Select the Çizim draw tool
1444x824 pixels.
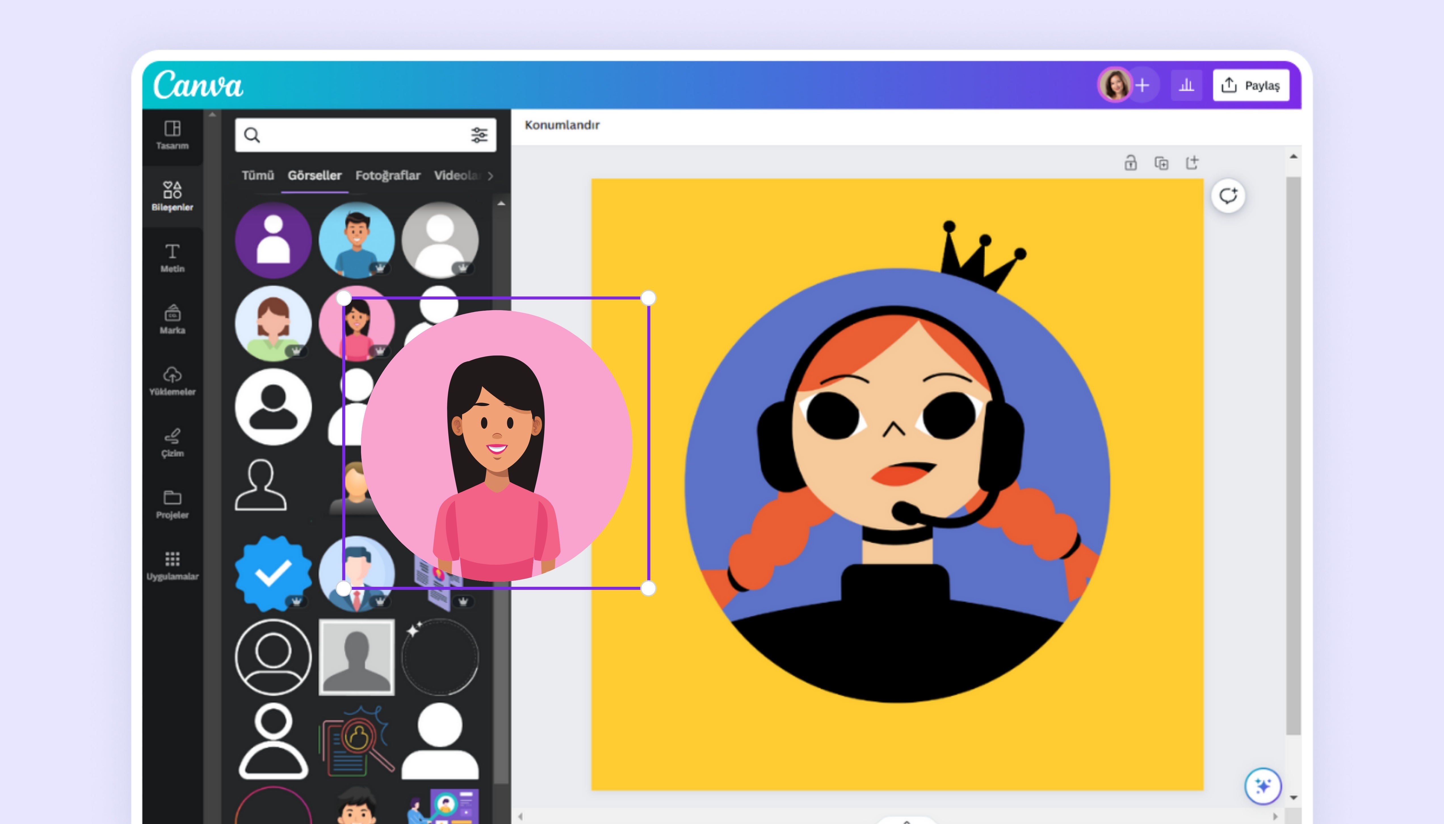172,443
